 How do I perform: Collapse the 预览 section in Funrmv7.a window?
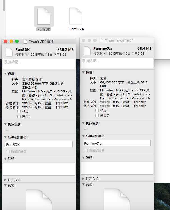click(x=83, y=184)
